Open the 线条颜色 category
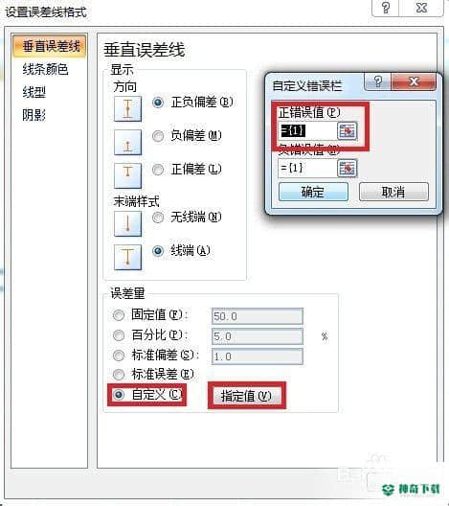The height and width of the screenshot is (506, 449). 45,69
